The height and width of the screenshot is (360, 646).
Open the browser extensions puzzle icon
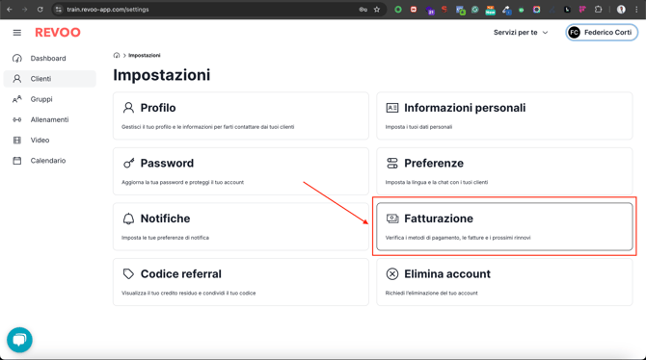tap(598, 10)
